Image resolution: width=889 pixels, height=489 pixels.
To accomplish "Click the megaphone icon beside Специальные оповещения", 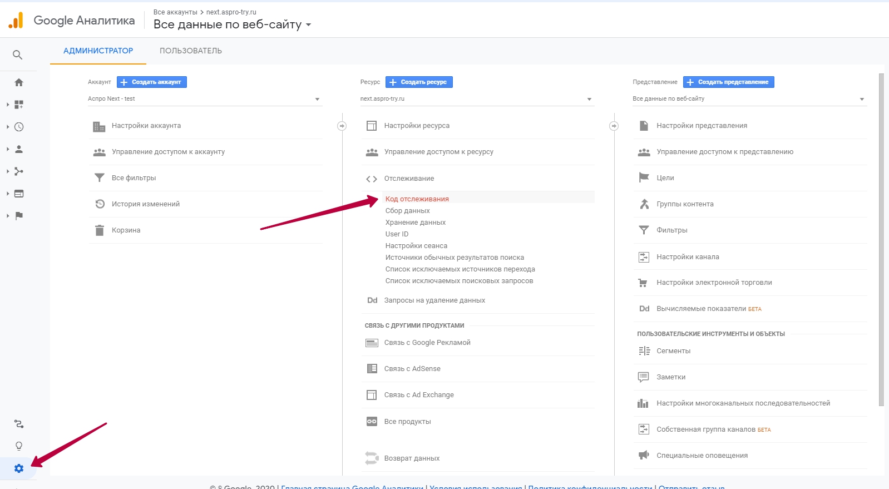I will click(644, 456).
